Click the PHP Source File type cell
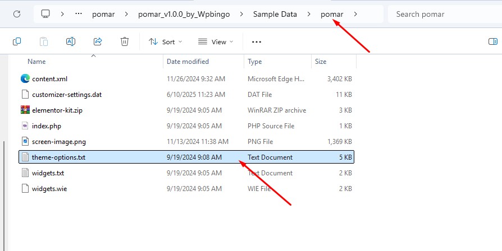Image resolution: width=502 pixels, height=251 pixels. pos(271,126)
